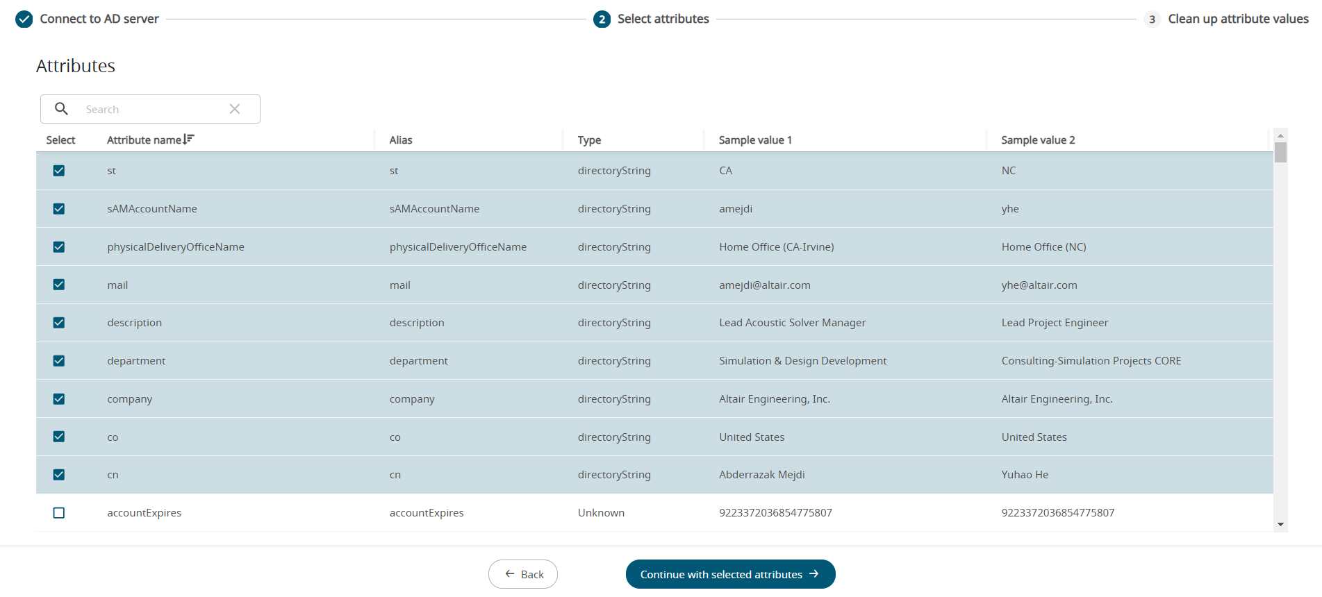
Task: Enable the accountExpires attribute checkbox
Action: pyautogui.click(x=59, y=513)
